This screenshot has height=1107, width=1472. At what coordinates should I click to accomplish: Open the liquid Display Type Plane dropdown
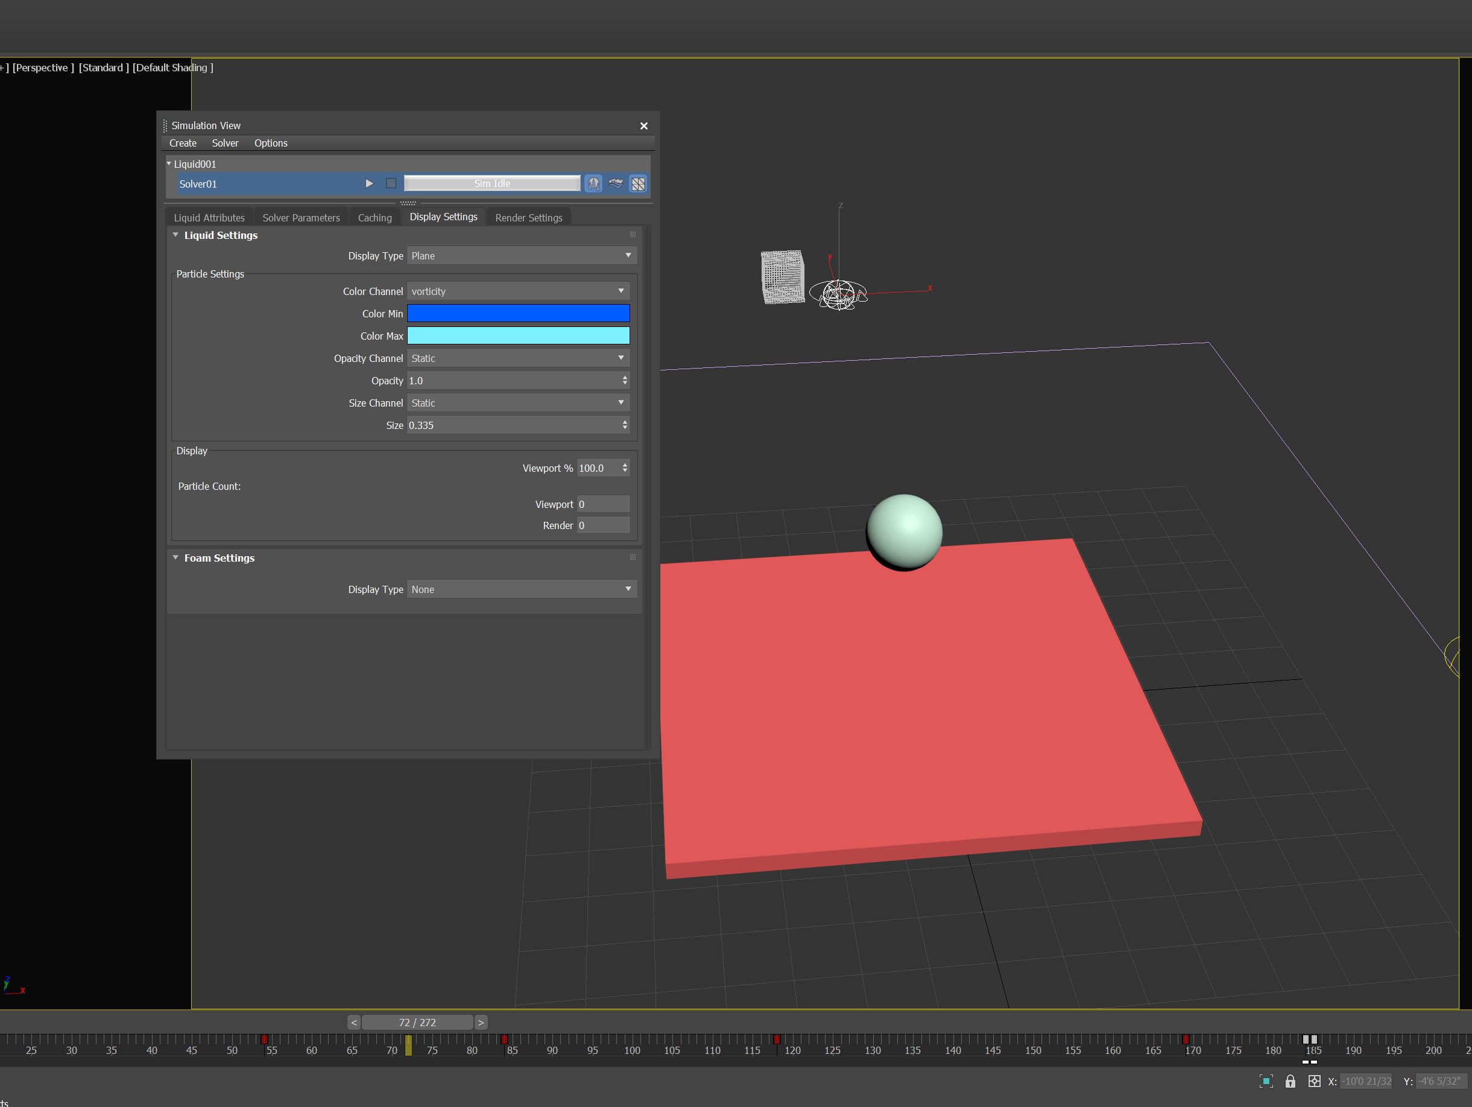[x=521, y=256]
